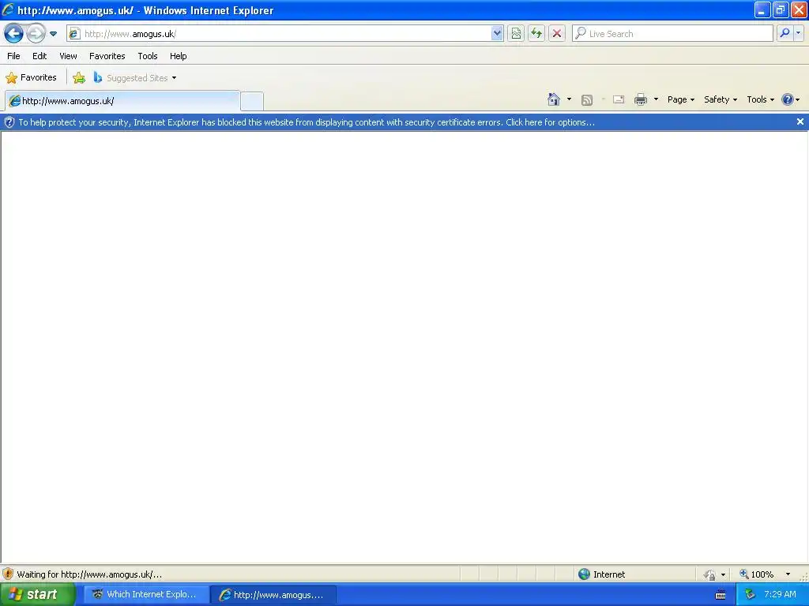Click the keyboard tray icon

click(721, 595)
